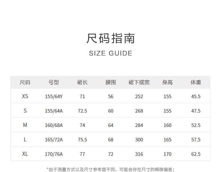Select the 165/72A size type cell
Screen dimensions: 221x172
(x=54, y=140)
